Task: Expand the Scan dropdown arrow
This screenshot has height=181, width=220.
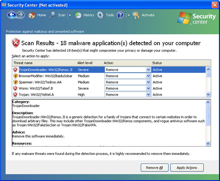Action: click(x=70, y=15)
